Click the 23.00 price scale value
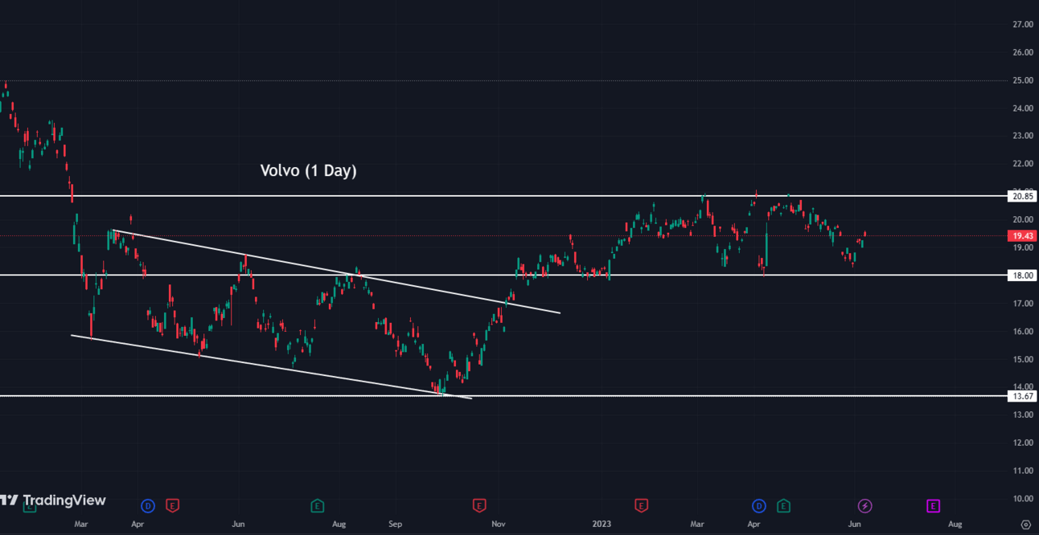Image resolution: width=1039 pixels, height=535 pixels. point(1022,136)
